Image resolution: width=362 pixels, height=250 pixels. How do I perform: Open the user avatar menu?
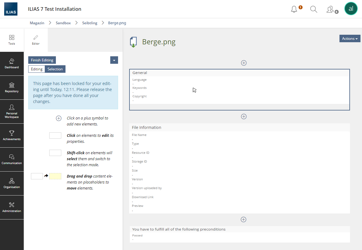point(351,9)
